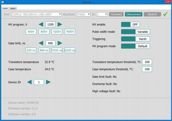The height and width of the screenshot is (121, 172).
Task: Click the green connection status checkmark
Action: pyautogui.click(x=165, y=14)
